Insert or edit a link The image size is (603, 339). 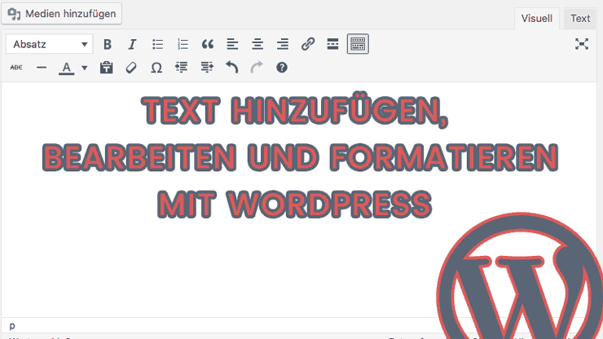(308, 44)
